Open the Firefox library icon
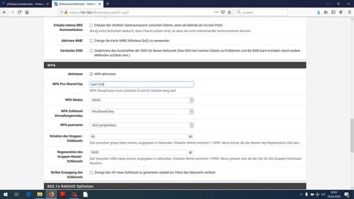 pyautogui.click(x=326, y=12)
